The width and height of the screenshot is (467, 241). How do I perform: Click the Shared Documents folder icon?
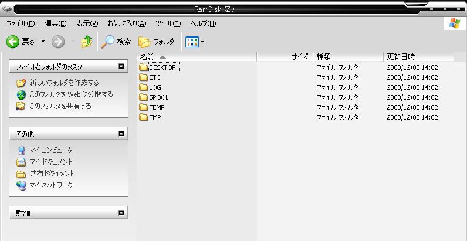[x=21, y=174]
